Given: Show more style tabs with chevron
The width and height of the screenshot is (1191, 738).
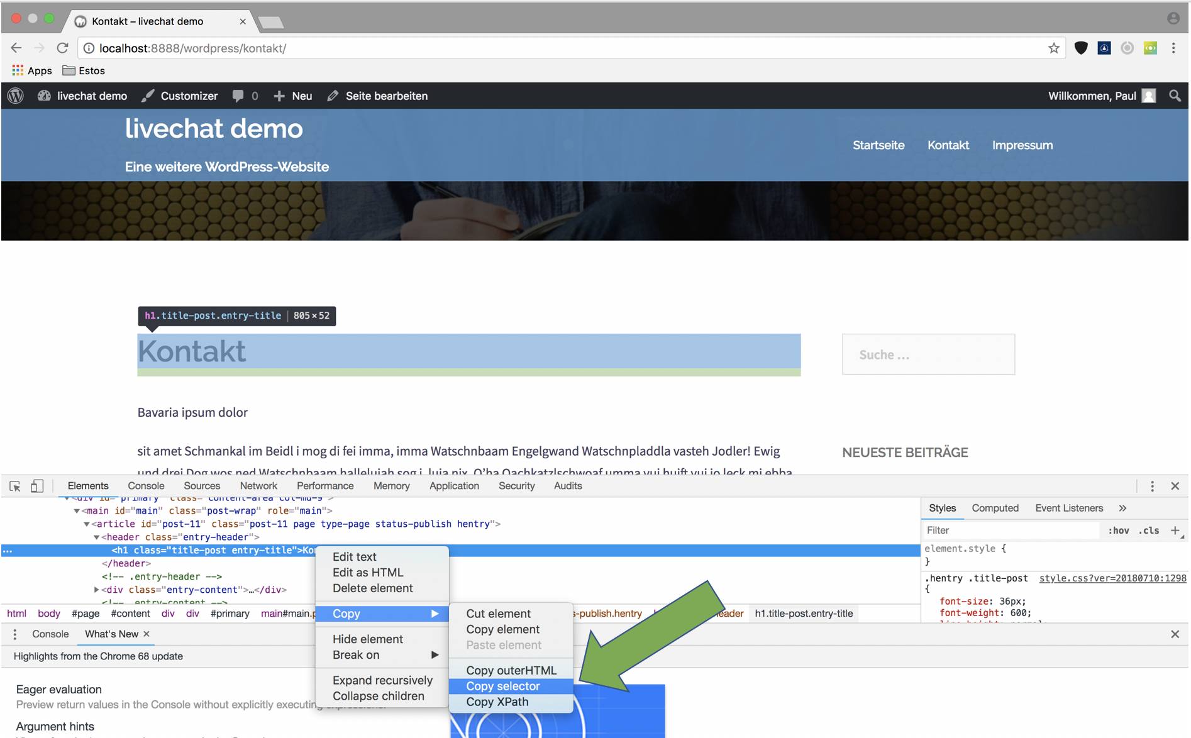Looking at the screenshot, I should coord(1122,508).
